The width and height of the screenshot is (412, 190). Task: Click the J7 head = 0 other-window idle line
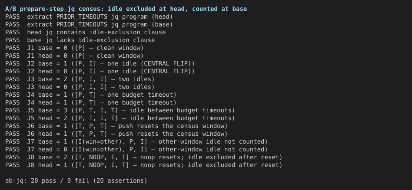(x=136, y=149)
